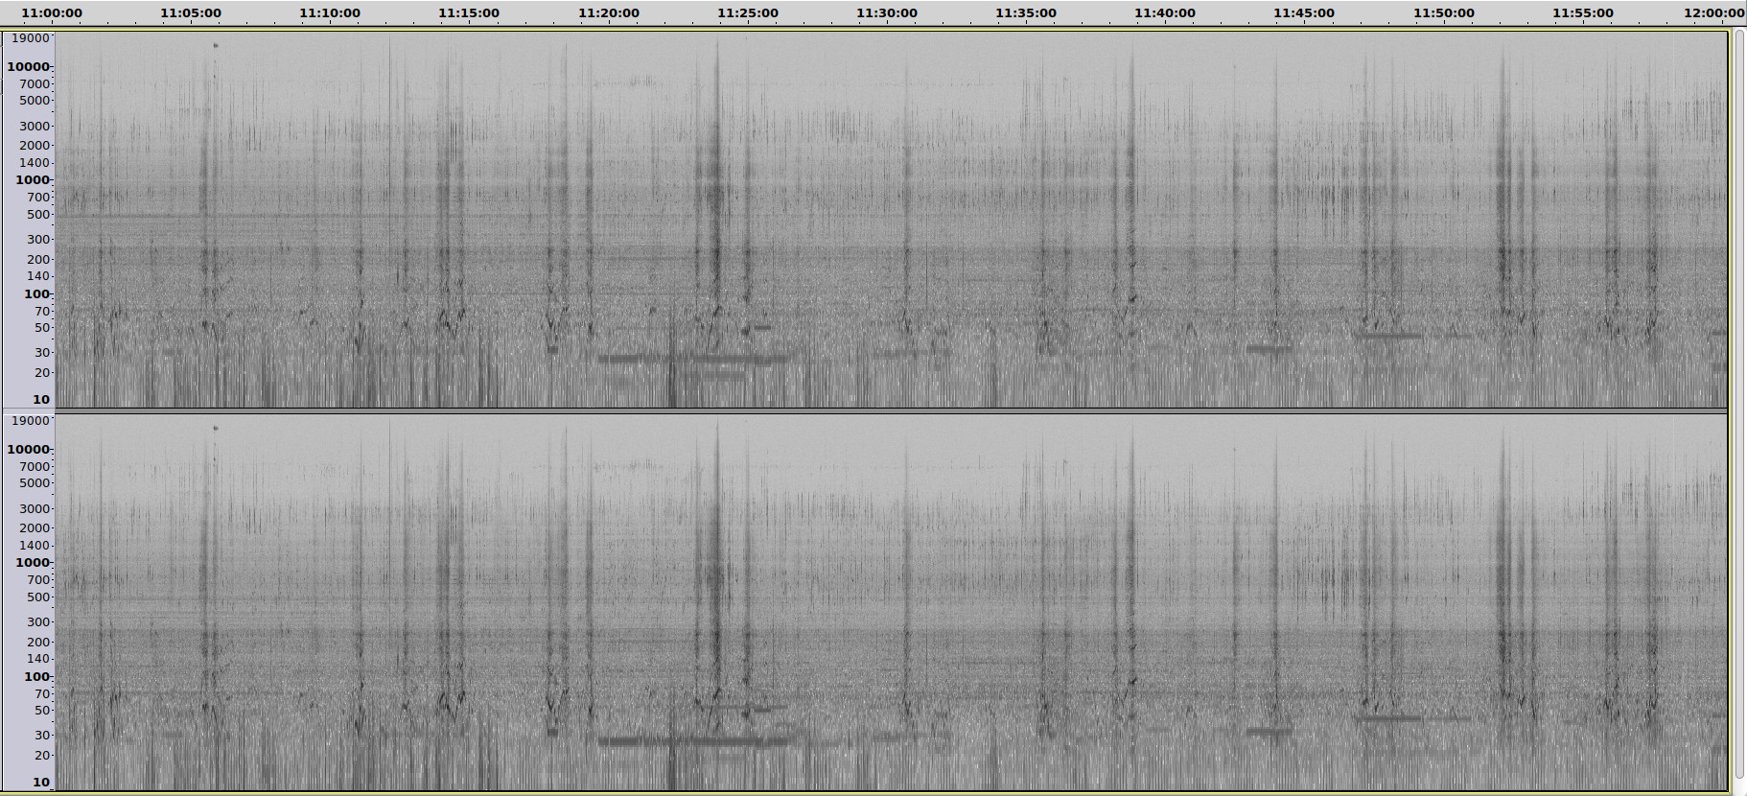1747x796 pixels.
Task: Go to 11:45:00 on the ruler
Action: (1303, 13)
